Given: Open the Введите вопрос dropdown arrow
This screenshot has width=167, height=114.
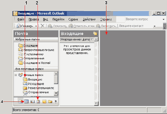Looking at the screenshot, I should [164, 19].
